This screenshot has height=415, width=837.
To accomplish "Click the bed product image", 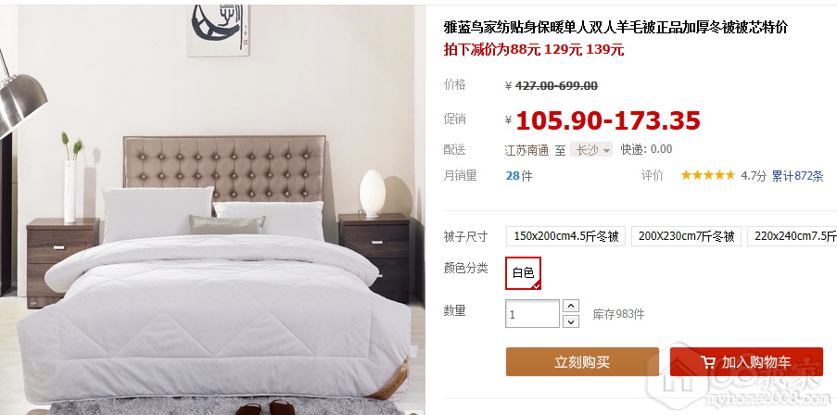I will click(212, 210).
